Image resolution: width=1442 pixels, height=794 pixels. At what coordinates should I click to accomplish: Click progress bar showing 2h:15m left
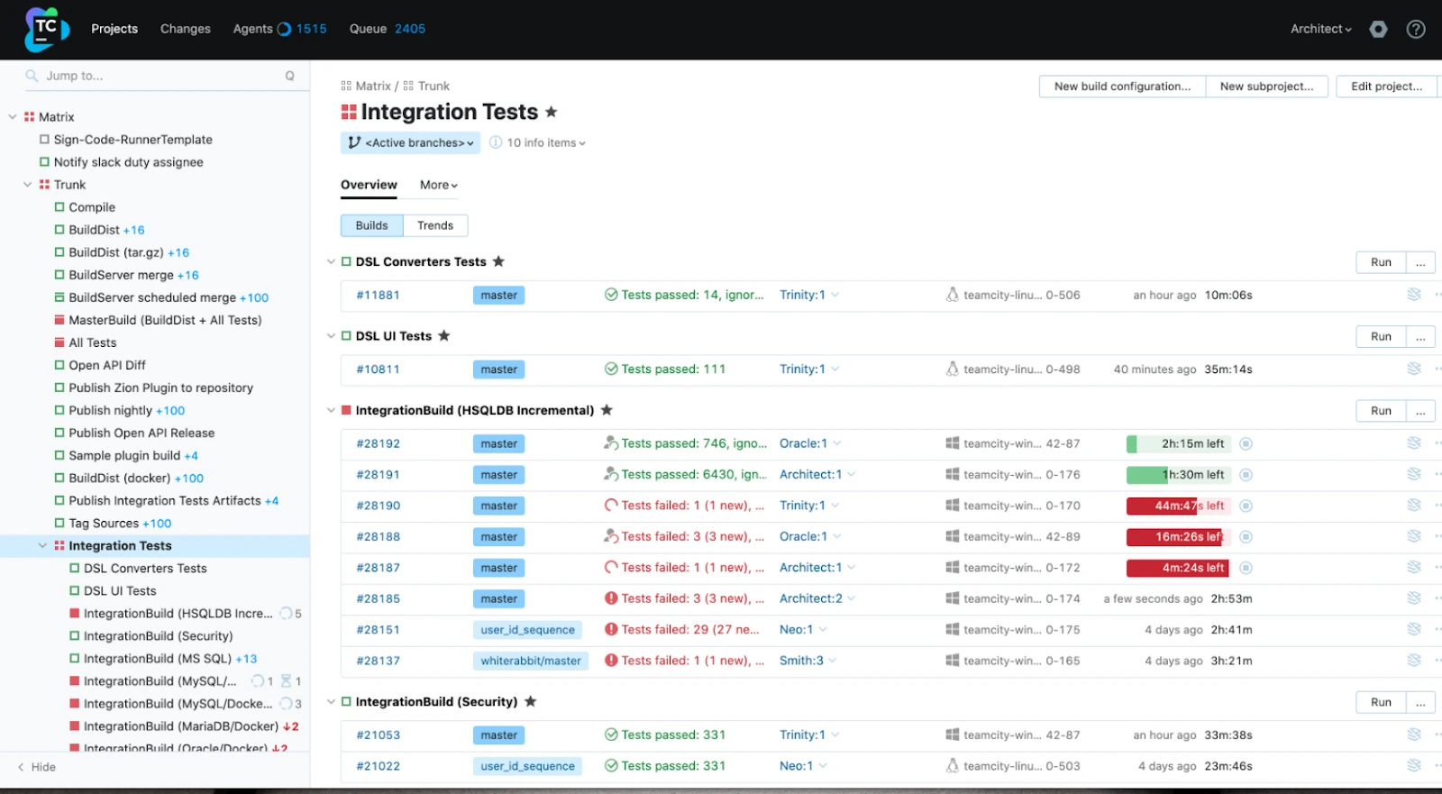click(x=1180, y=443)
